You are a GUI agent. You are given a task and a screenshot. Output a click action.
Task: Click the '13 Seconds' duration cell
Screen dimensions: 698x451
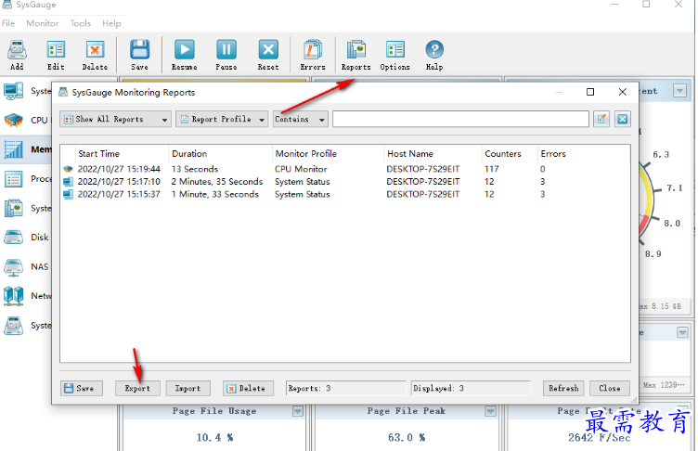(195, 169)
